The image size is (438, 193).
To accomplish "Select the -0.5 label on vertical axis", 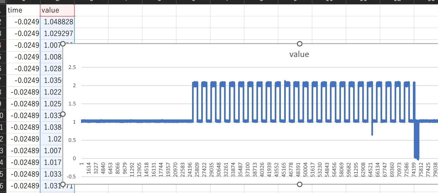I will 71,177.
